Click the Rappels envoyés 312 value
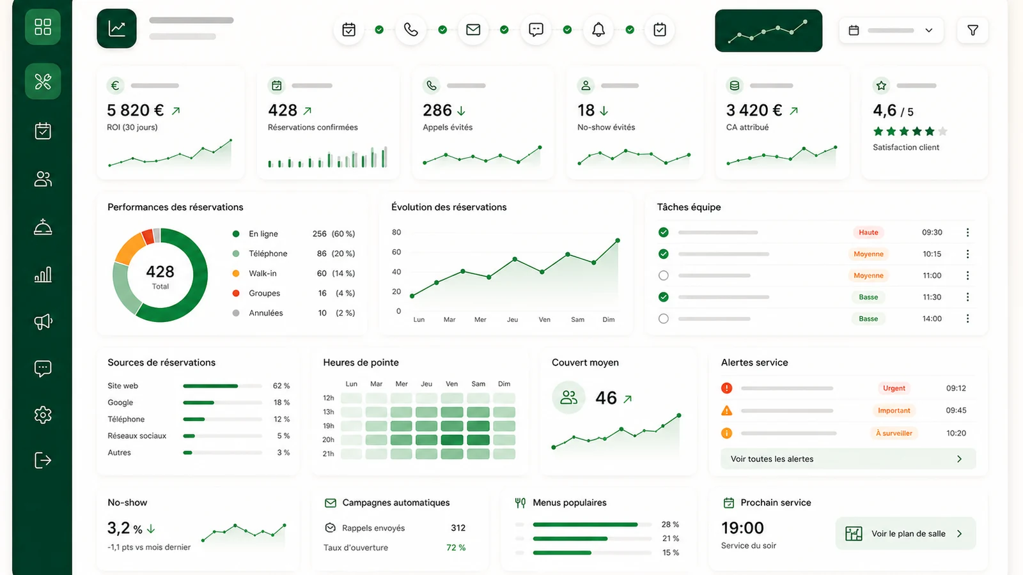The height and width of the screenshot is (575, 1023). [458, 528]
